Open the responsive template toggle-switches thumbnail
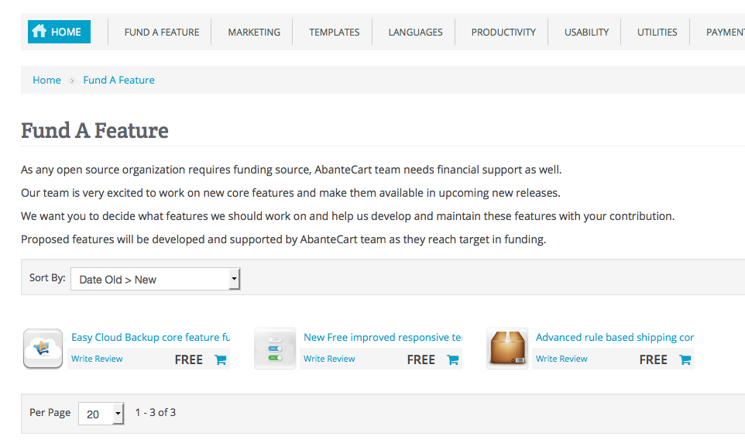The image size is (745, 447). [x=275, y=348]
